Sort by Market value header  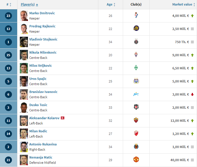click(x=184, y=5)
